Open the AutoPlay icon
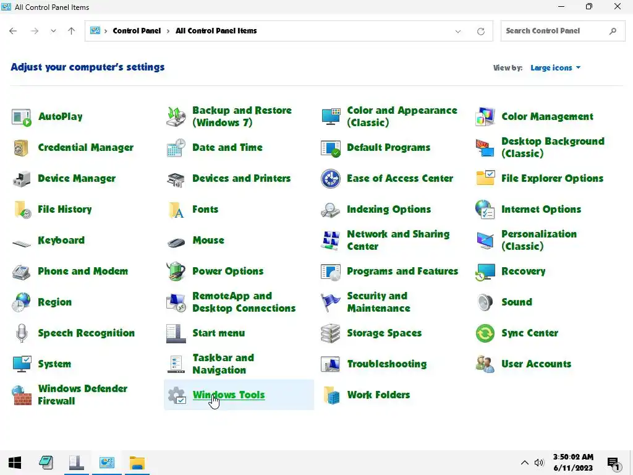633x475 pixels. 22,117
